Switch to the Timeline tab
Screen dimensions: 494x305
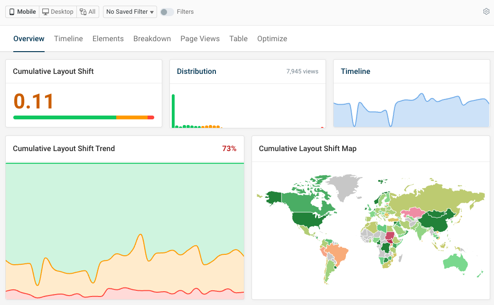tap(68, 38)
